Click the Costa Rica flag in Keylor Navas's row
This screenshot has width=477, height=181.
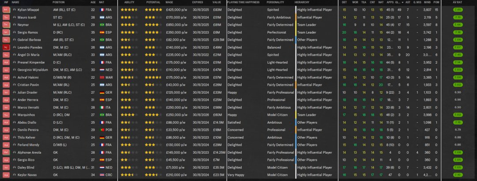(x=102, y=175)
